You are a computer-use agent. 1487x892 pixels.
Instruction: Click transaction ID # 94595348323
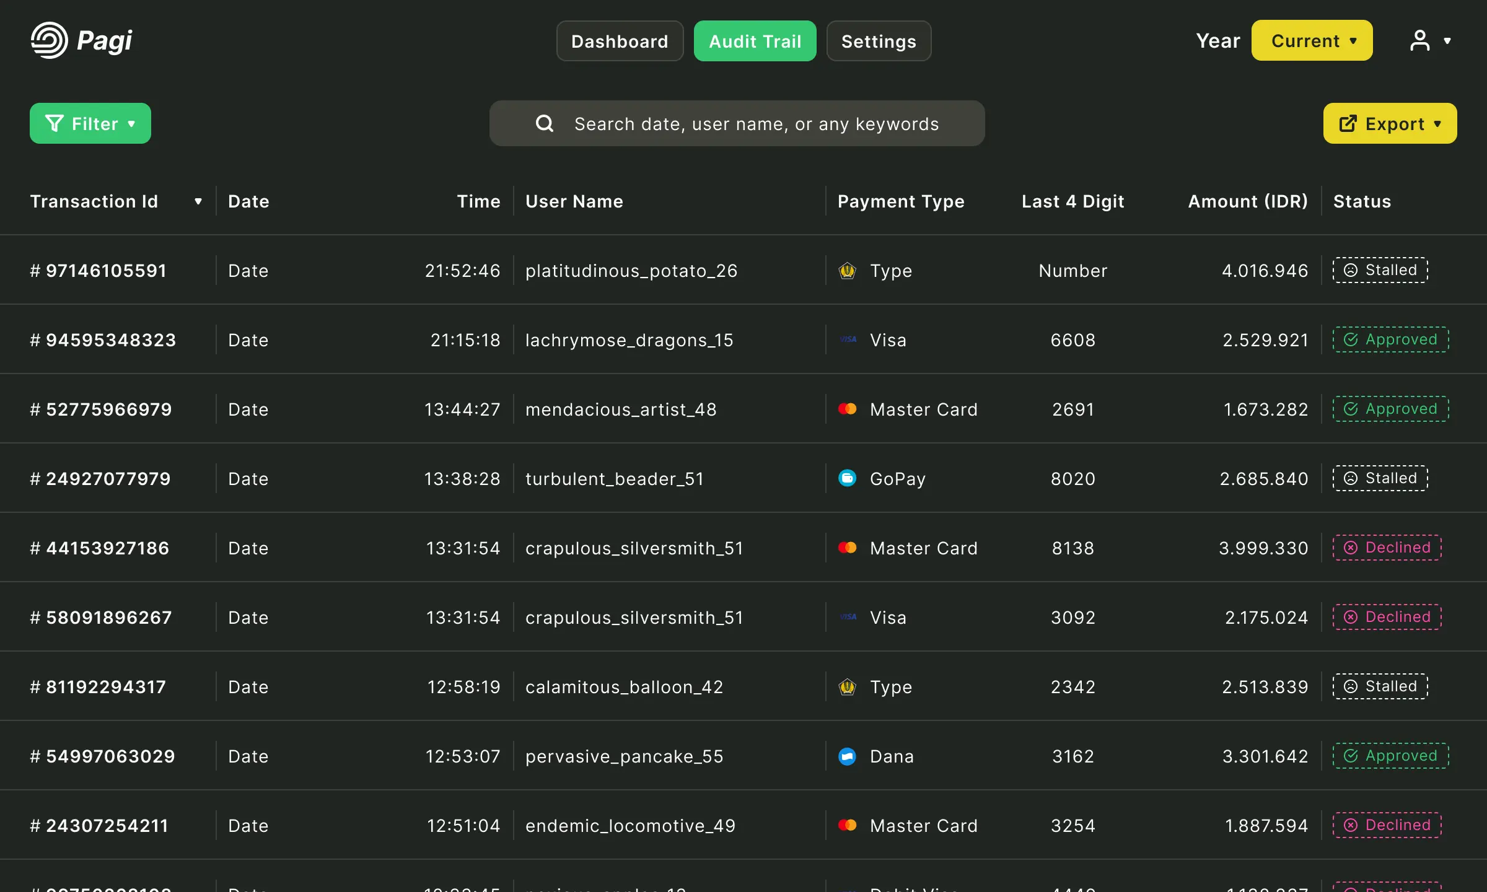(103, 340)
